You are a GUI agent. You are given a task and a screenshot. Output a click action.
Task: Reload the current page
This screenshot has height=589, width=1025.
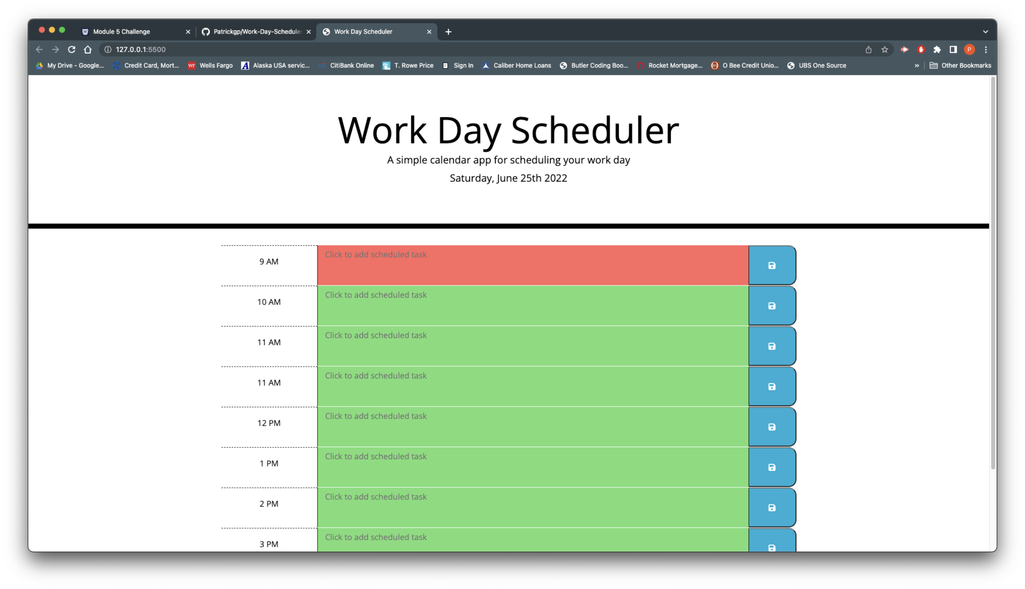click(72, 49)
